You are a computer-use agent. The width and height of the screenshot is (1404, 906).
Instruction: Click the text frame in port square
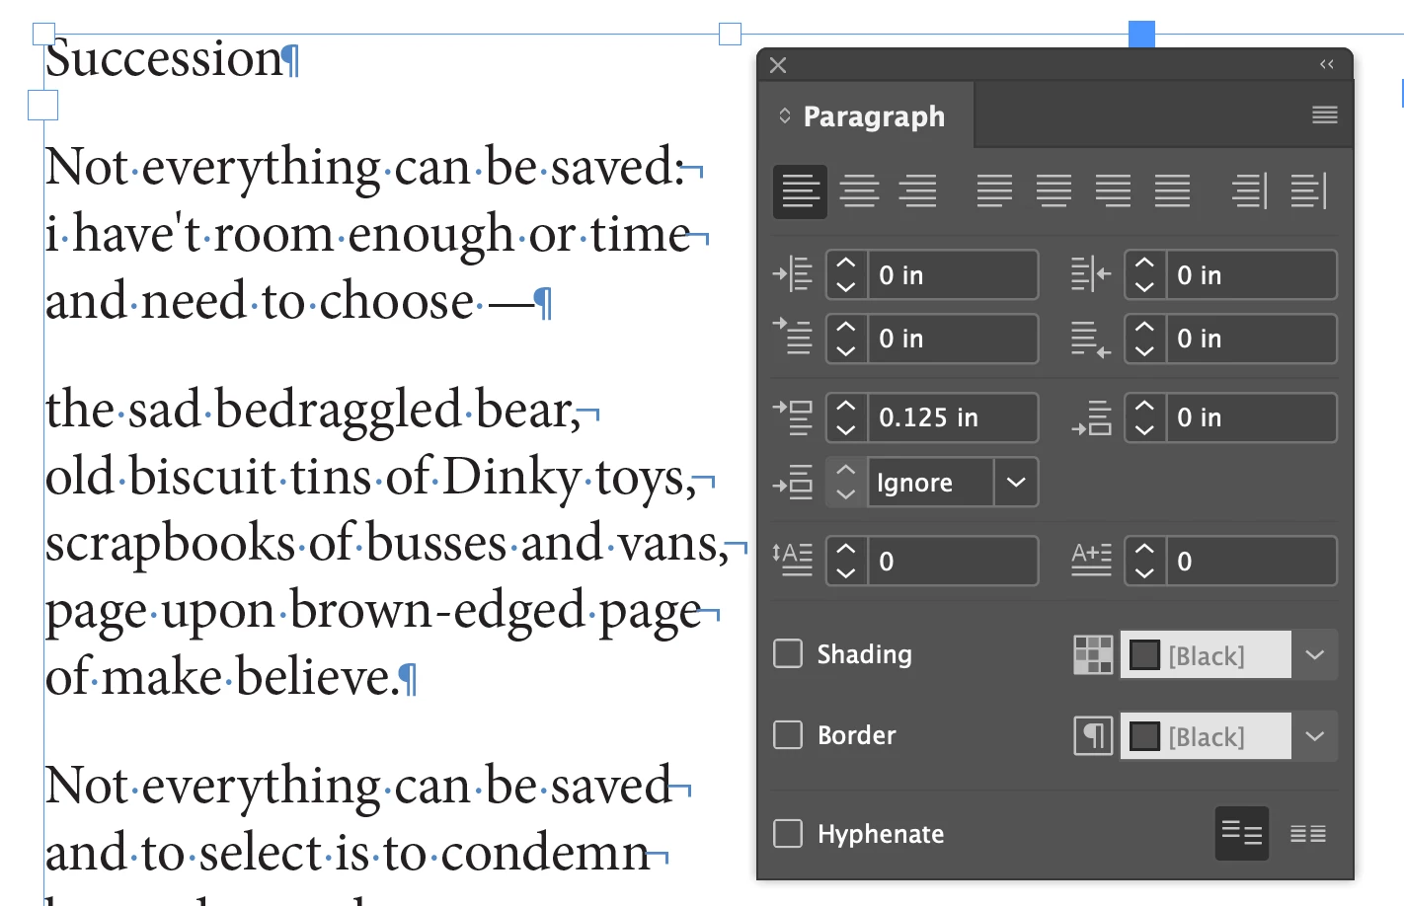coord(42,105)
